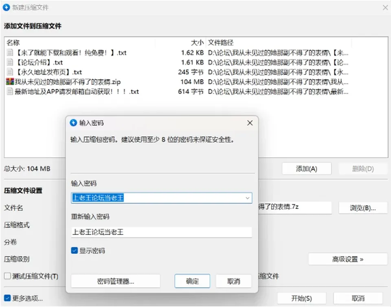Click 添加(A) to add files
Viewport: 391px width, 307px height.
(307, 169)
